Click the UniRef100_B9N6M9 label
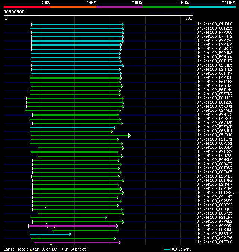Viewport: 239px width, 252px height. point(214,160)
